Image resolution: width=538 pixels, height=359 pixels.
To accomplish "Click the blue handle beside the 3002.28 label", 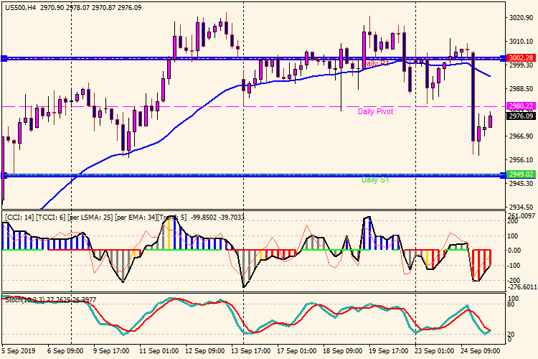I will coord(503,58).
